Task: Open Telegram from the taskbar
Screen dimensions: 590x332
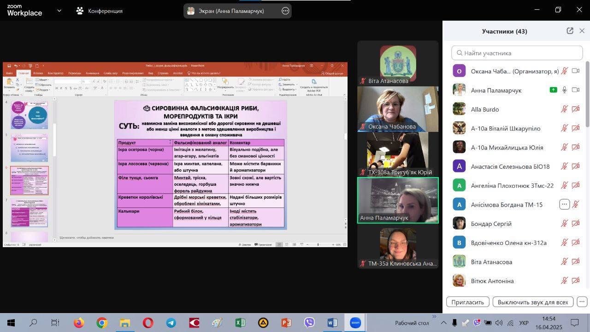Action: coord(171,323)
